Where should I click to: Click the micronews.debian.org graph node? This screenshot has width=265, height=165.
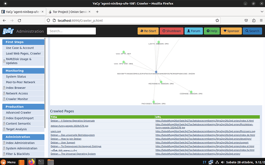pyautogui.click(x=161, y=82)
